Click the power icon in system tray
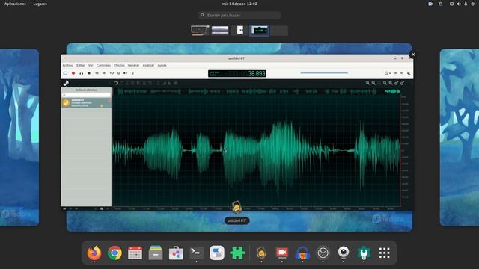 (x=472, y=4)
